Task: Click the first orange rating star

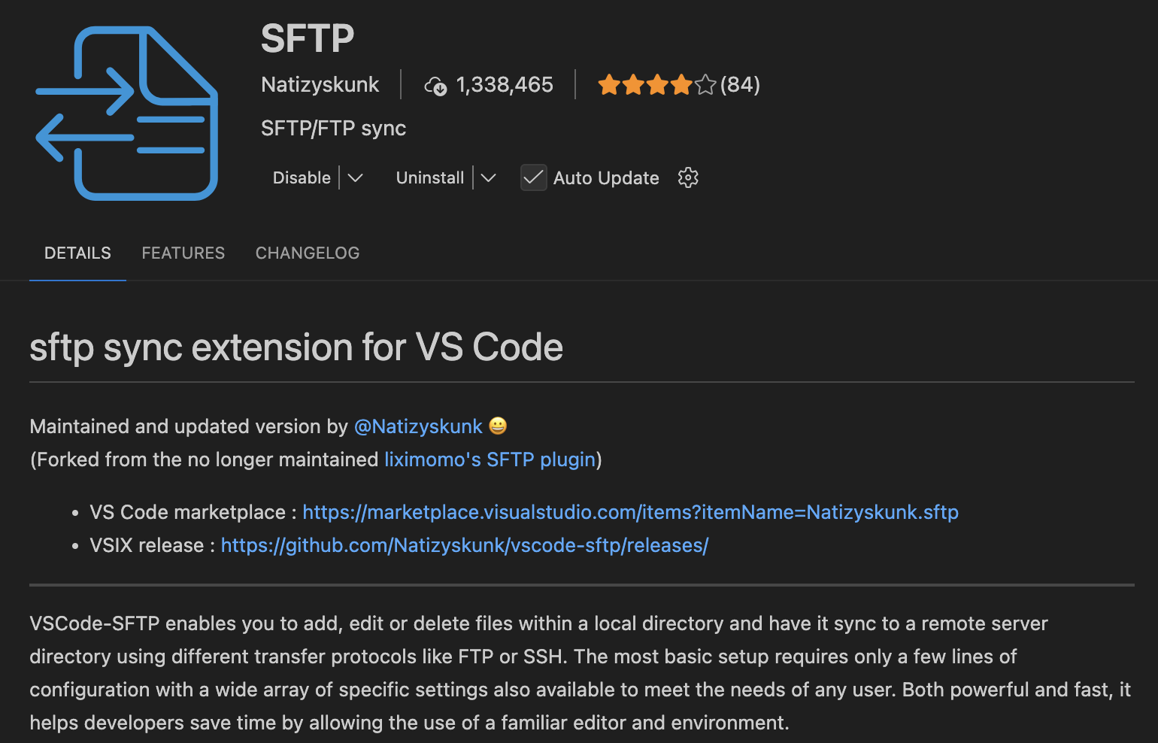Action: (x=609, y=85)
